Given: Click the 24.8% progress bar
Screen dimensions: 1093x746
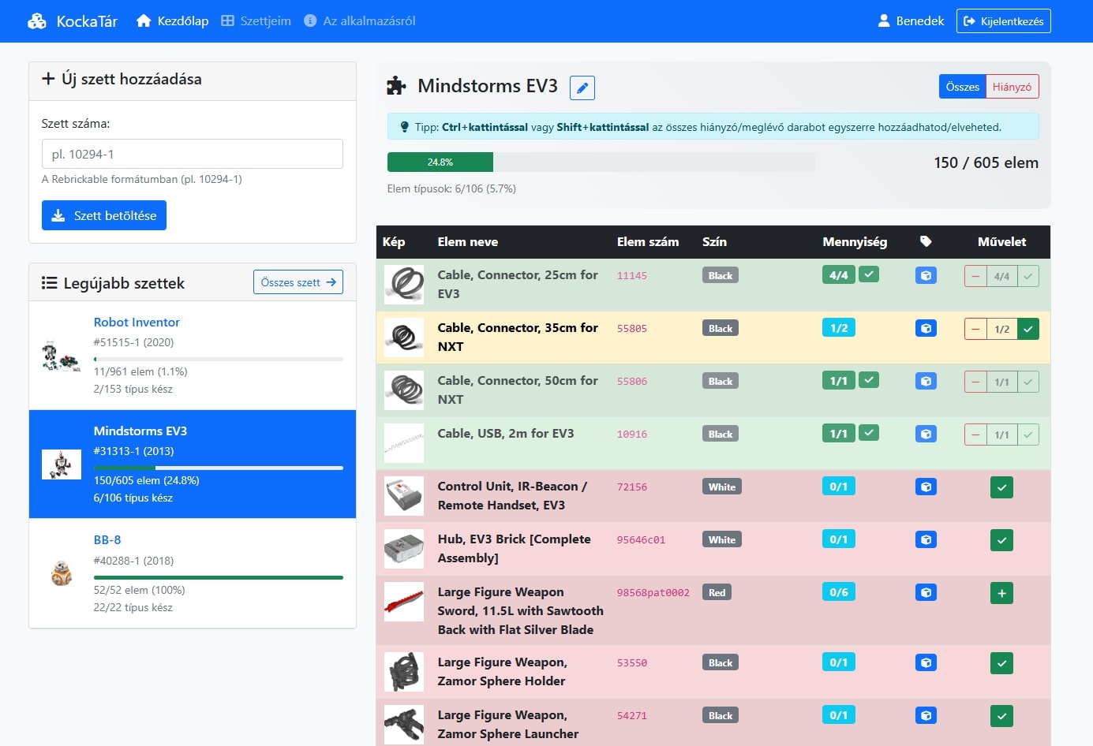Looking at the screenshot, I should [601, 162].
